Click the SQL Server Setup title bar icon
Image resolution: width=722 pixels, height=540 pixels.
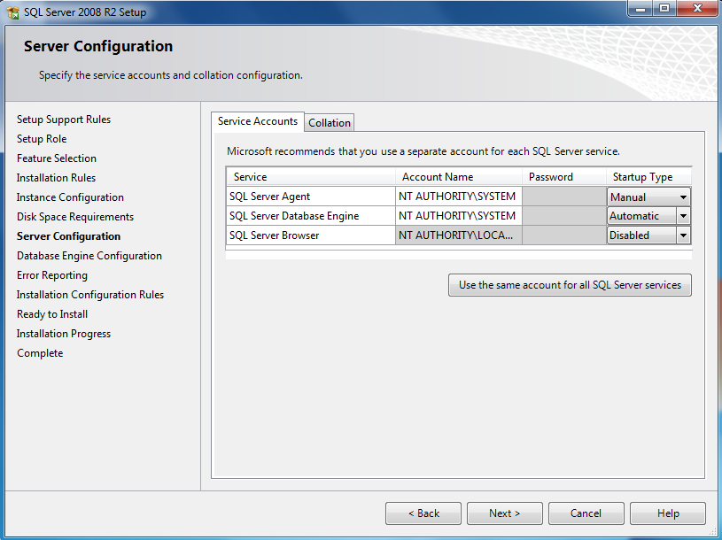(x=13, y=12)
